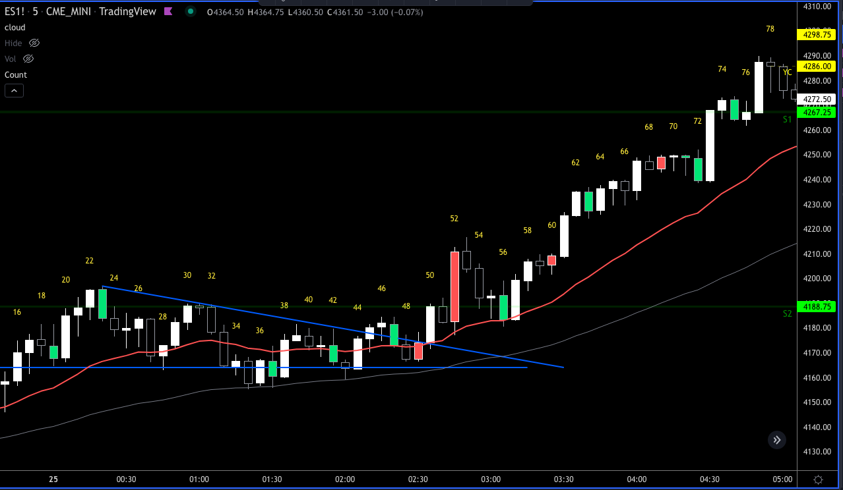Screen dimensions: 843x490
Task: Toggle visibility eye of Hide indicator
Action: (x=34, y=43)
